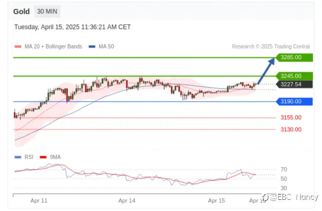This screenshot has width=322, height=211.
Task: Click the Gold chart title
Action: (21, 12)
